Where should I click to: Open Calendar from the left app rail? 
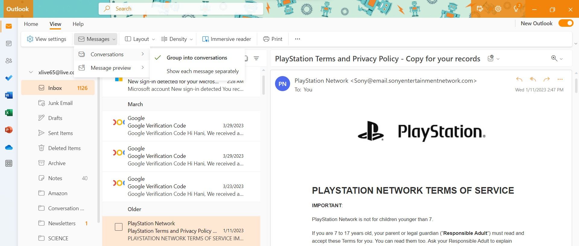pos(9,44)
